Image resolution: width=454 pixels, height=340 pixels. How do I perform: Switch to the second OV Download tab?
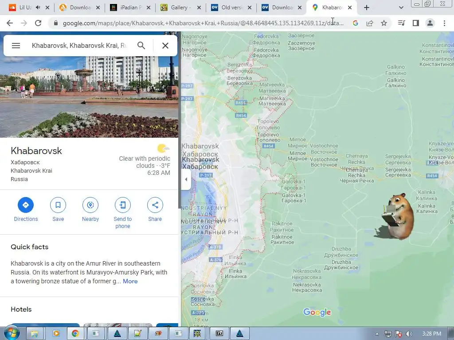click(282, 8)
